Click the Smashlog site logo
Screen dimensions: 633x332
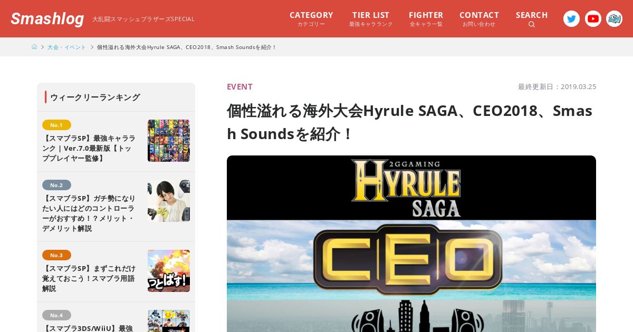[47, 19]
